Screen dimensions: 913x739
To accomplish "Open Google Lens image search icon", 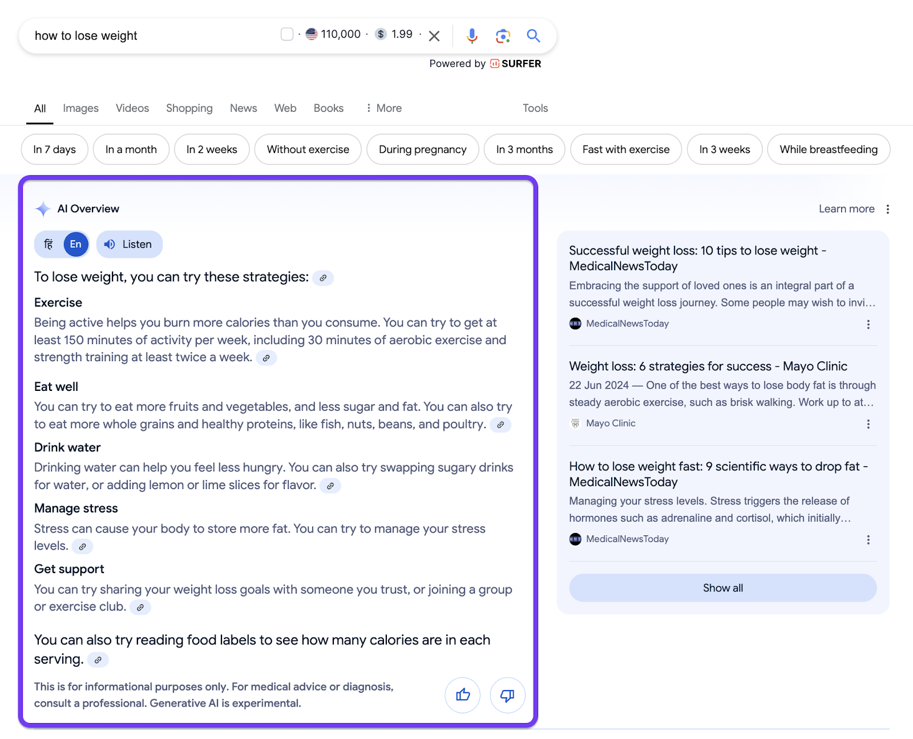I will point(503,36).
